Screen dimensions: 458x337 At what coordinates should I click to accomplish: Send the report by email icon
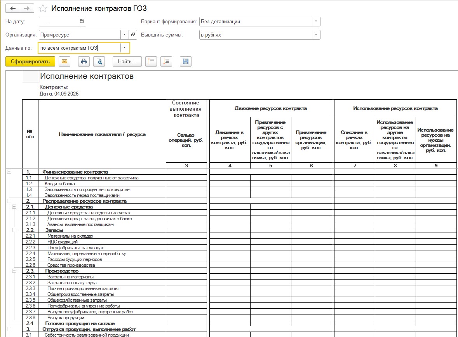pyautogui.click(x=64, y=61)
